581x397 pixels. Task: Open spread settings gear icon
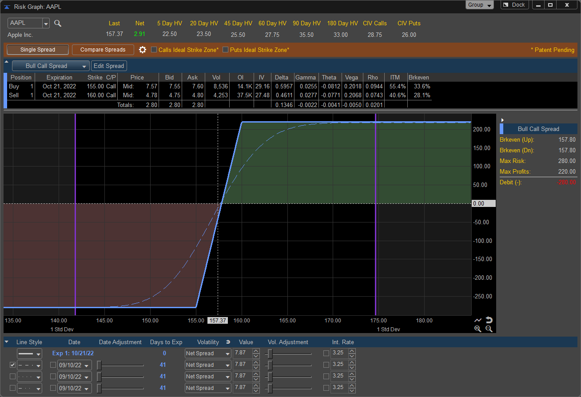[143, 50]
